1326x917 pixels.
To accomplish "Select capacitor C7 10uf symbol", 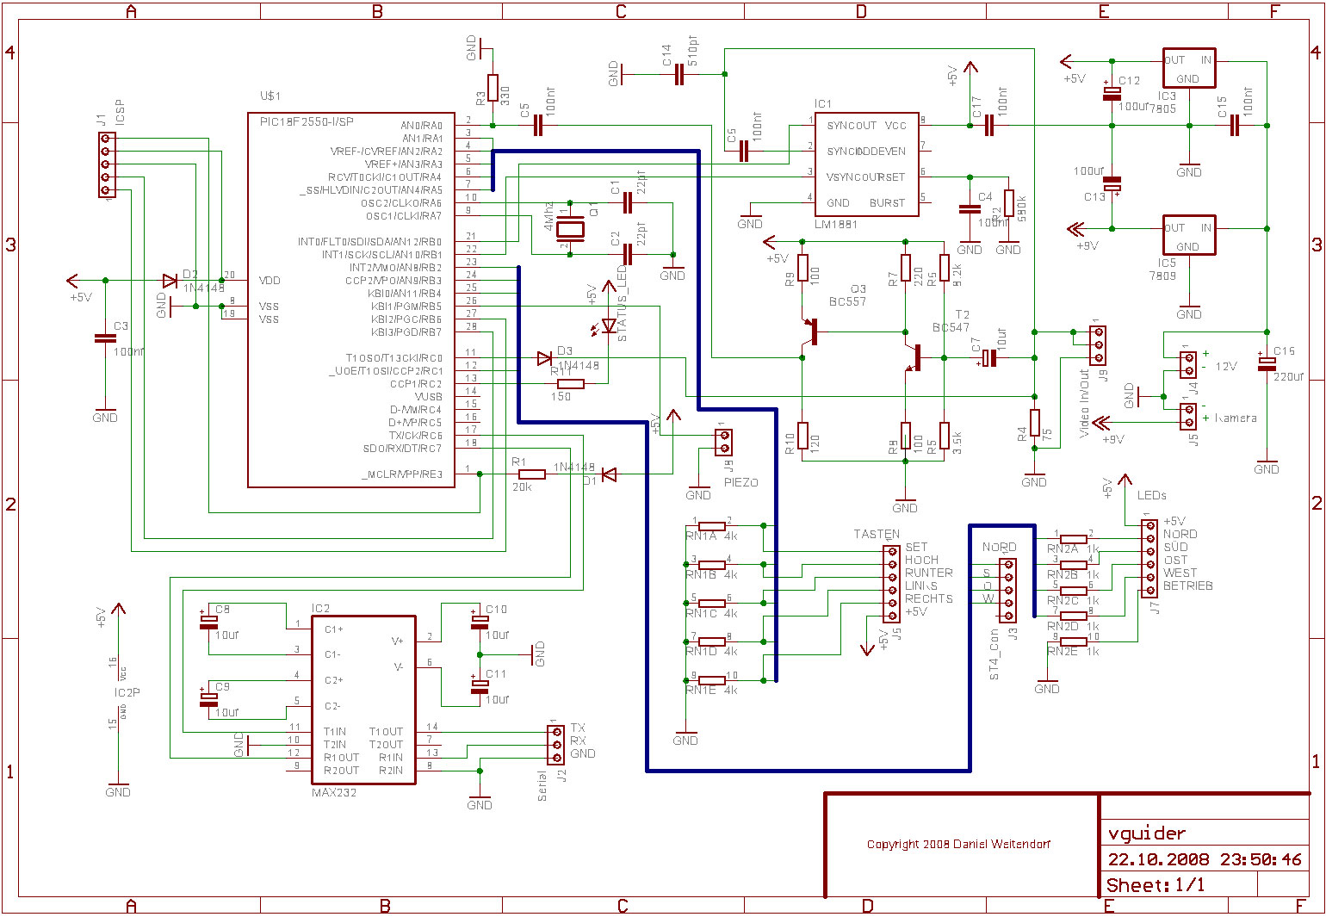I will [x=988, y=358].
